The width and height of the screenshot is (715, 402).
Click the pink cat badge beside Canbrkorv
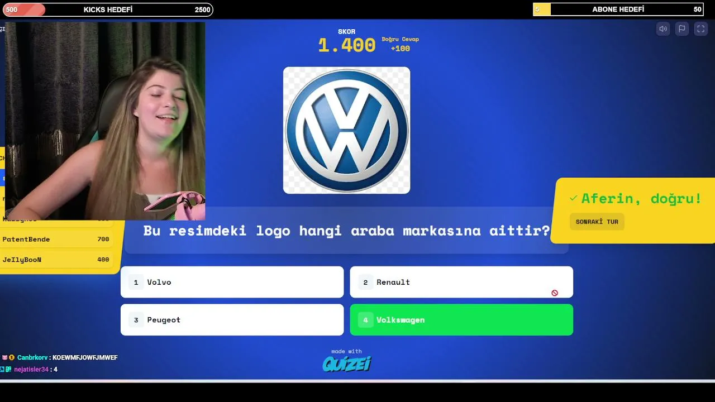4,357
